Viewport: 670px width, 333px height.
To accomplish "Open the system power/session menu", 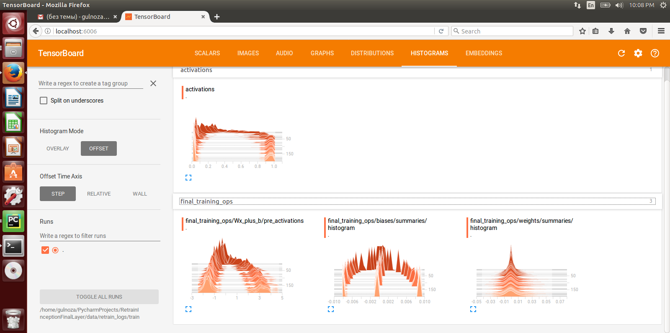I will click(663, 5).
